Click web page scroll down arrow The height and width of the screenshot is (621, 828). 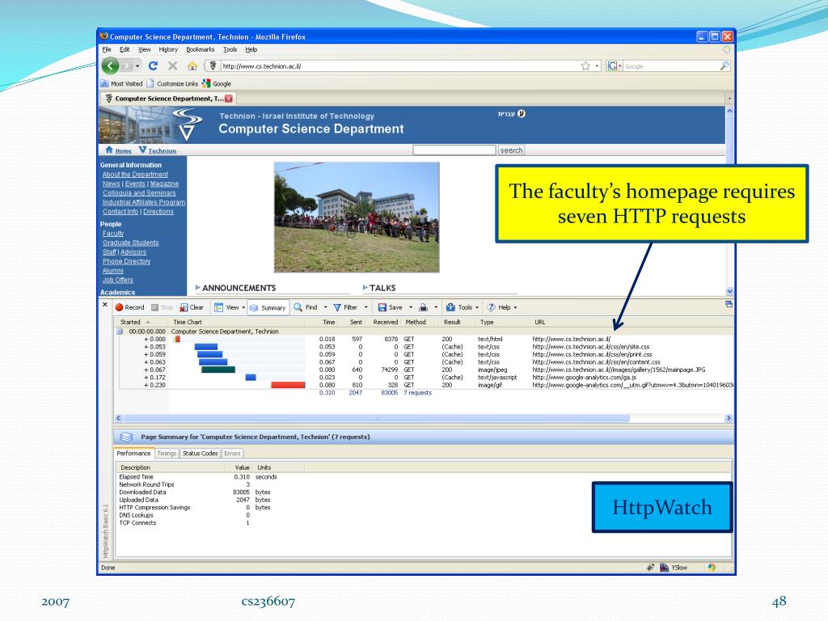point(729,291)
